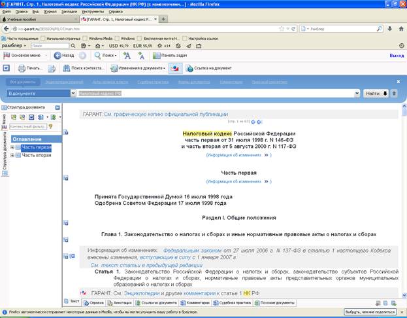Click the Rambler weather +14 icon
The image size is (407, 318).
[x=164, y=46]
